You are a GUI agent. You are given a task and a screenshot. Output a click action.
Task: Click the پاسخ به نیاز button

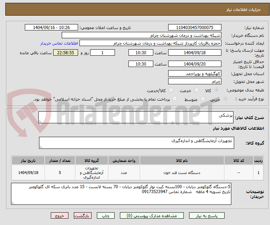point(206,215)
